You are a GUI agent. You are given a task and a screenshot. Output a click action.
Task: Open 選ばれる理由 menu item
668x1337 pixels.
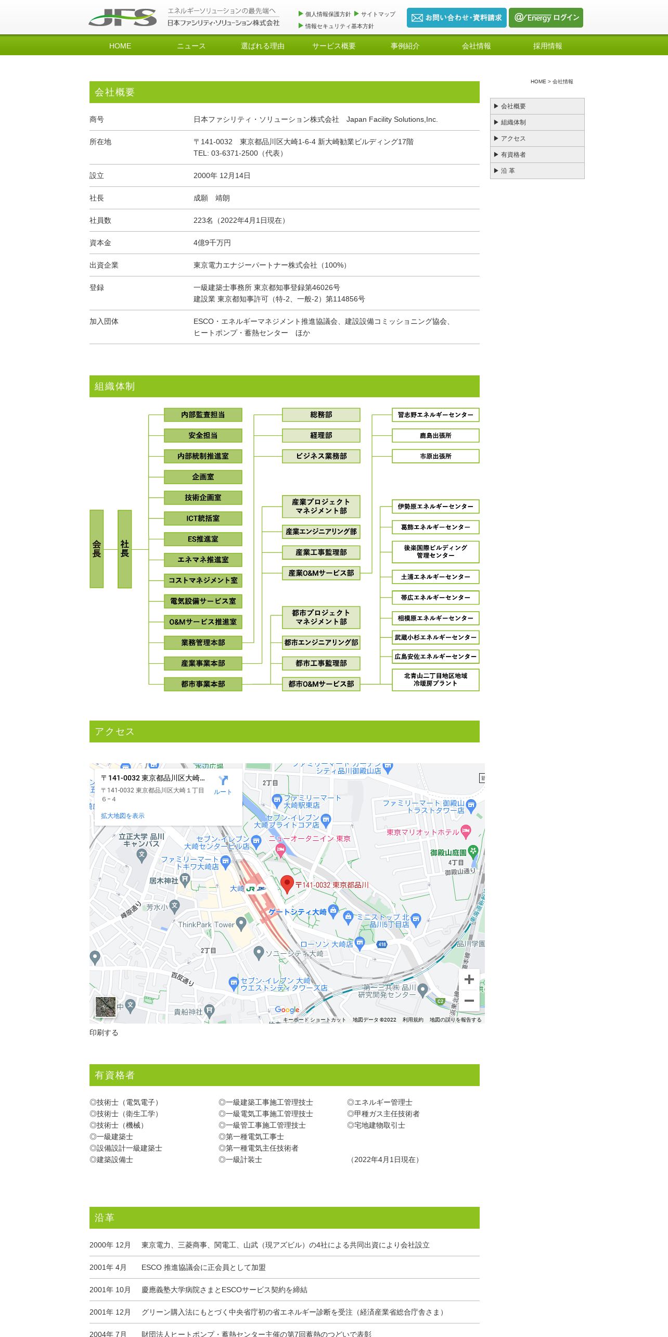(263, 46)
